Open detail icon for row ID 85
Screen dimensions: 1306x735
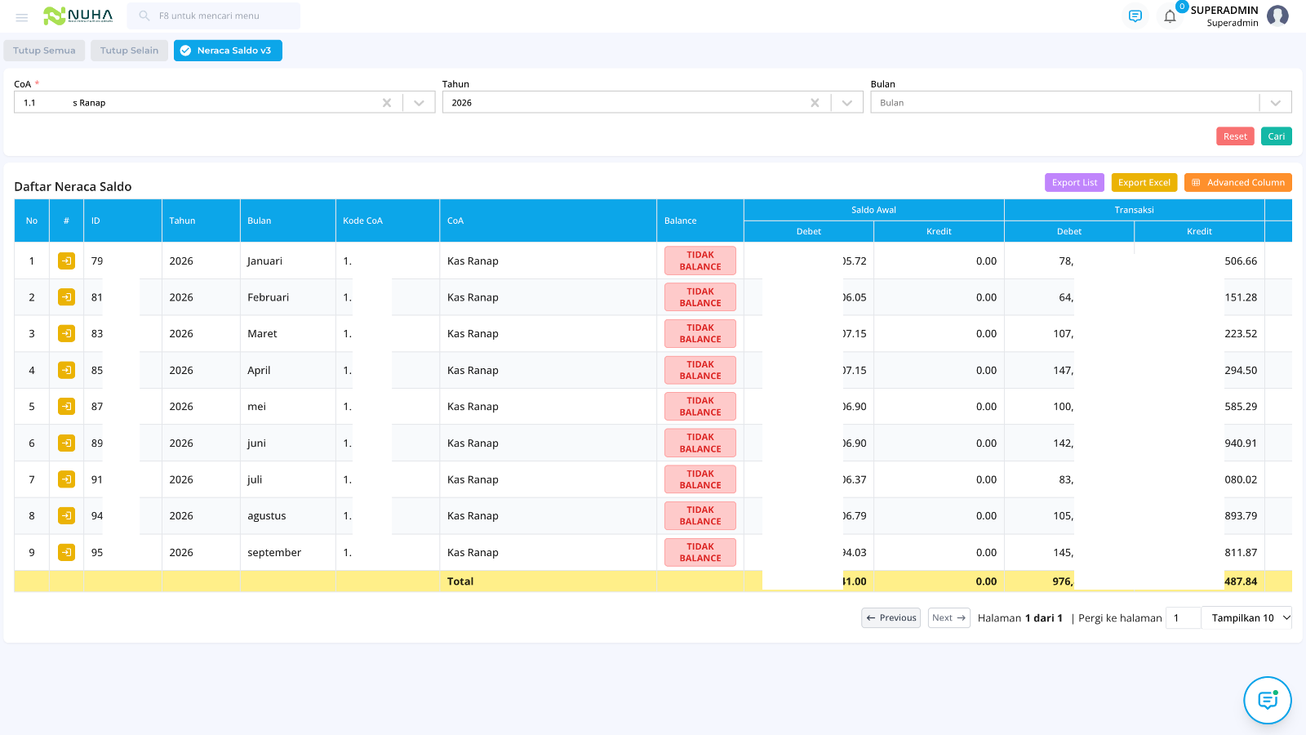click(66, 370)
